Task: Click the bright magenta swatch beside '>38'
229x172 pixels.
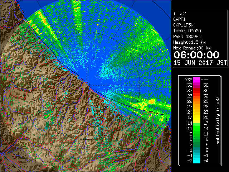Action: (x=197, y=80)
